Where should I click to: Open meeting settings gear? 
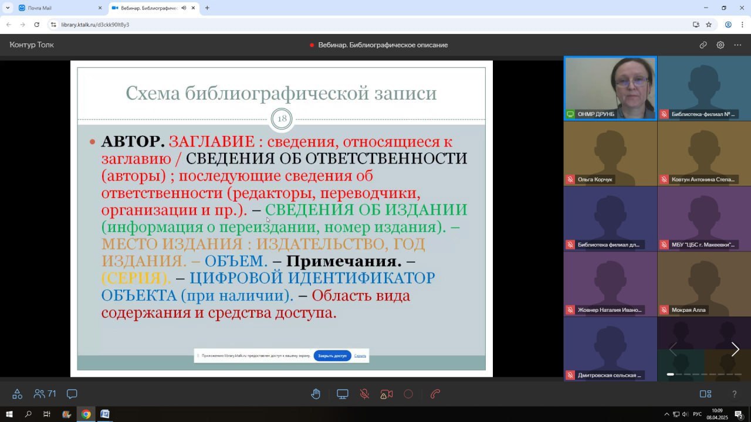pos(720,45)
